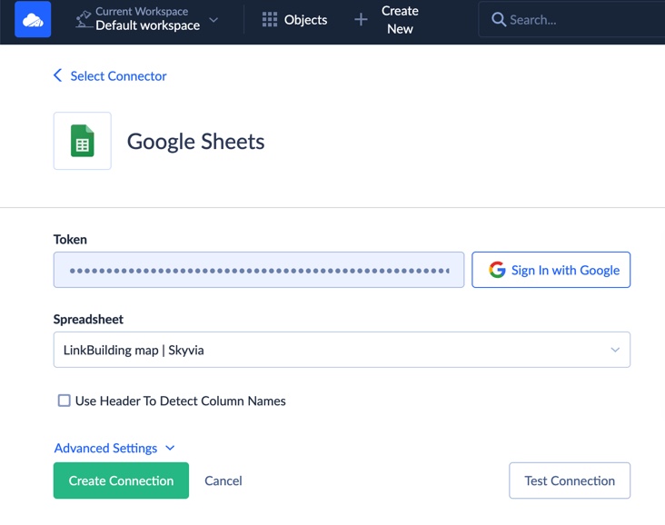Click the Spreadsheet field label
The width and height of the screenshot is (665, 525).
pyautogui.click(x=88, y=320)
